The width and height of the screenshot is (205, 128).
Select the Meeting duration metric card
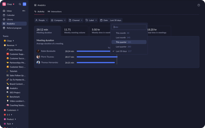tap(47, 31)
